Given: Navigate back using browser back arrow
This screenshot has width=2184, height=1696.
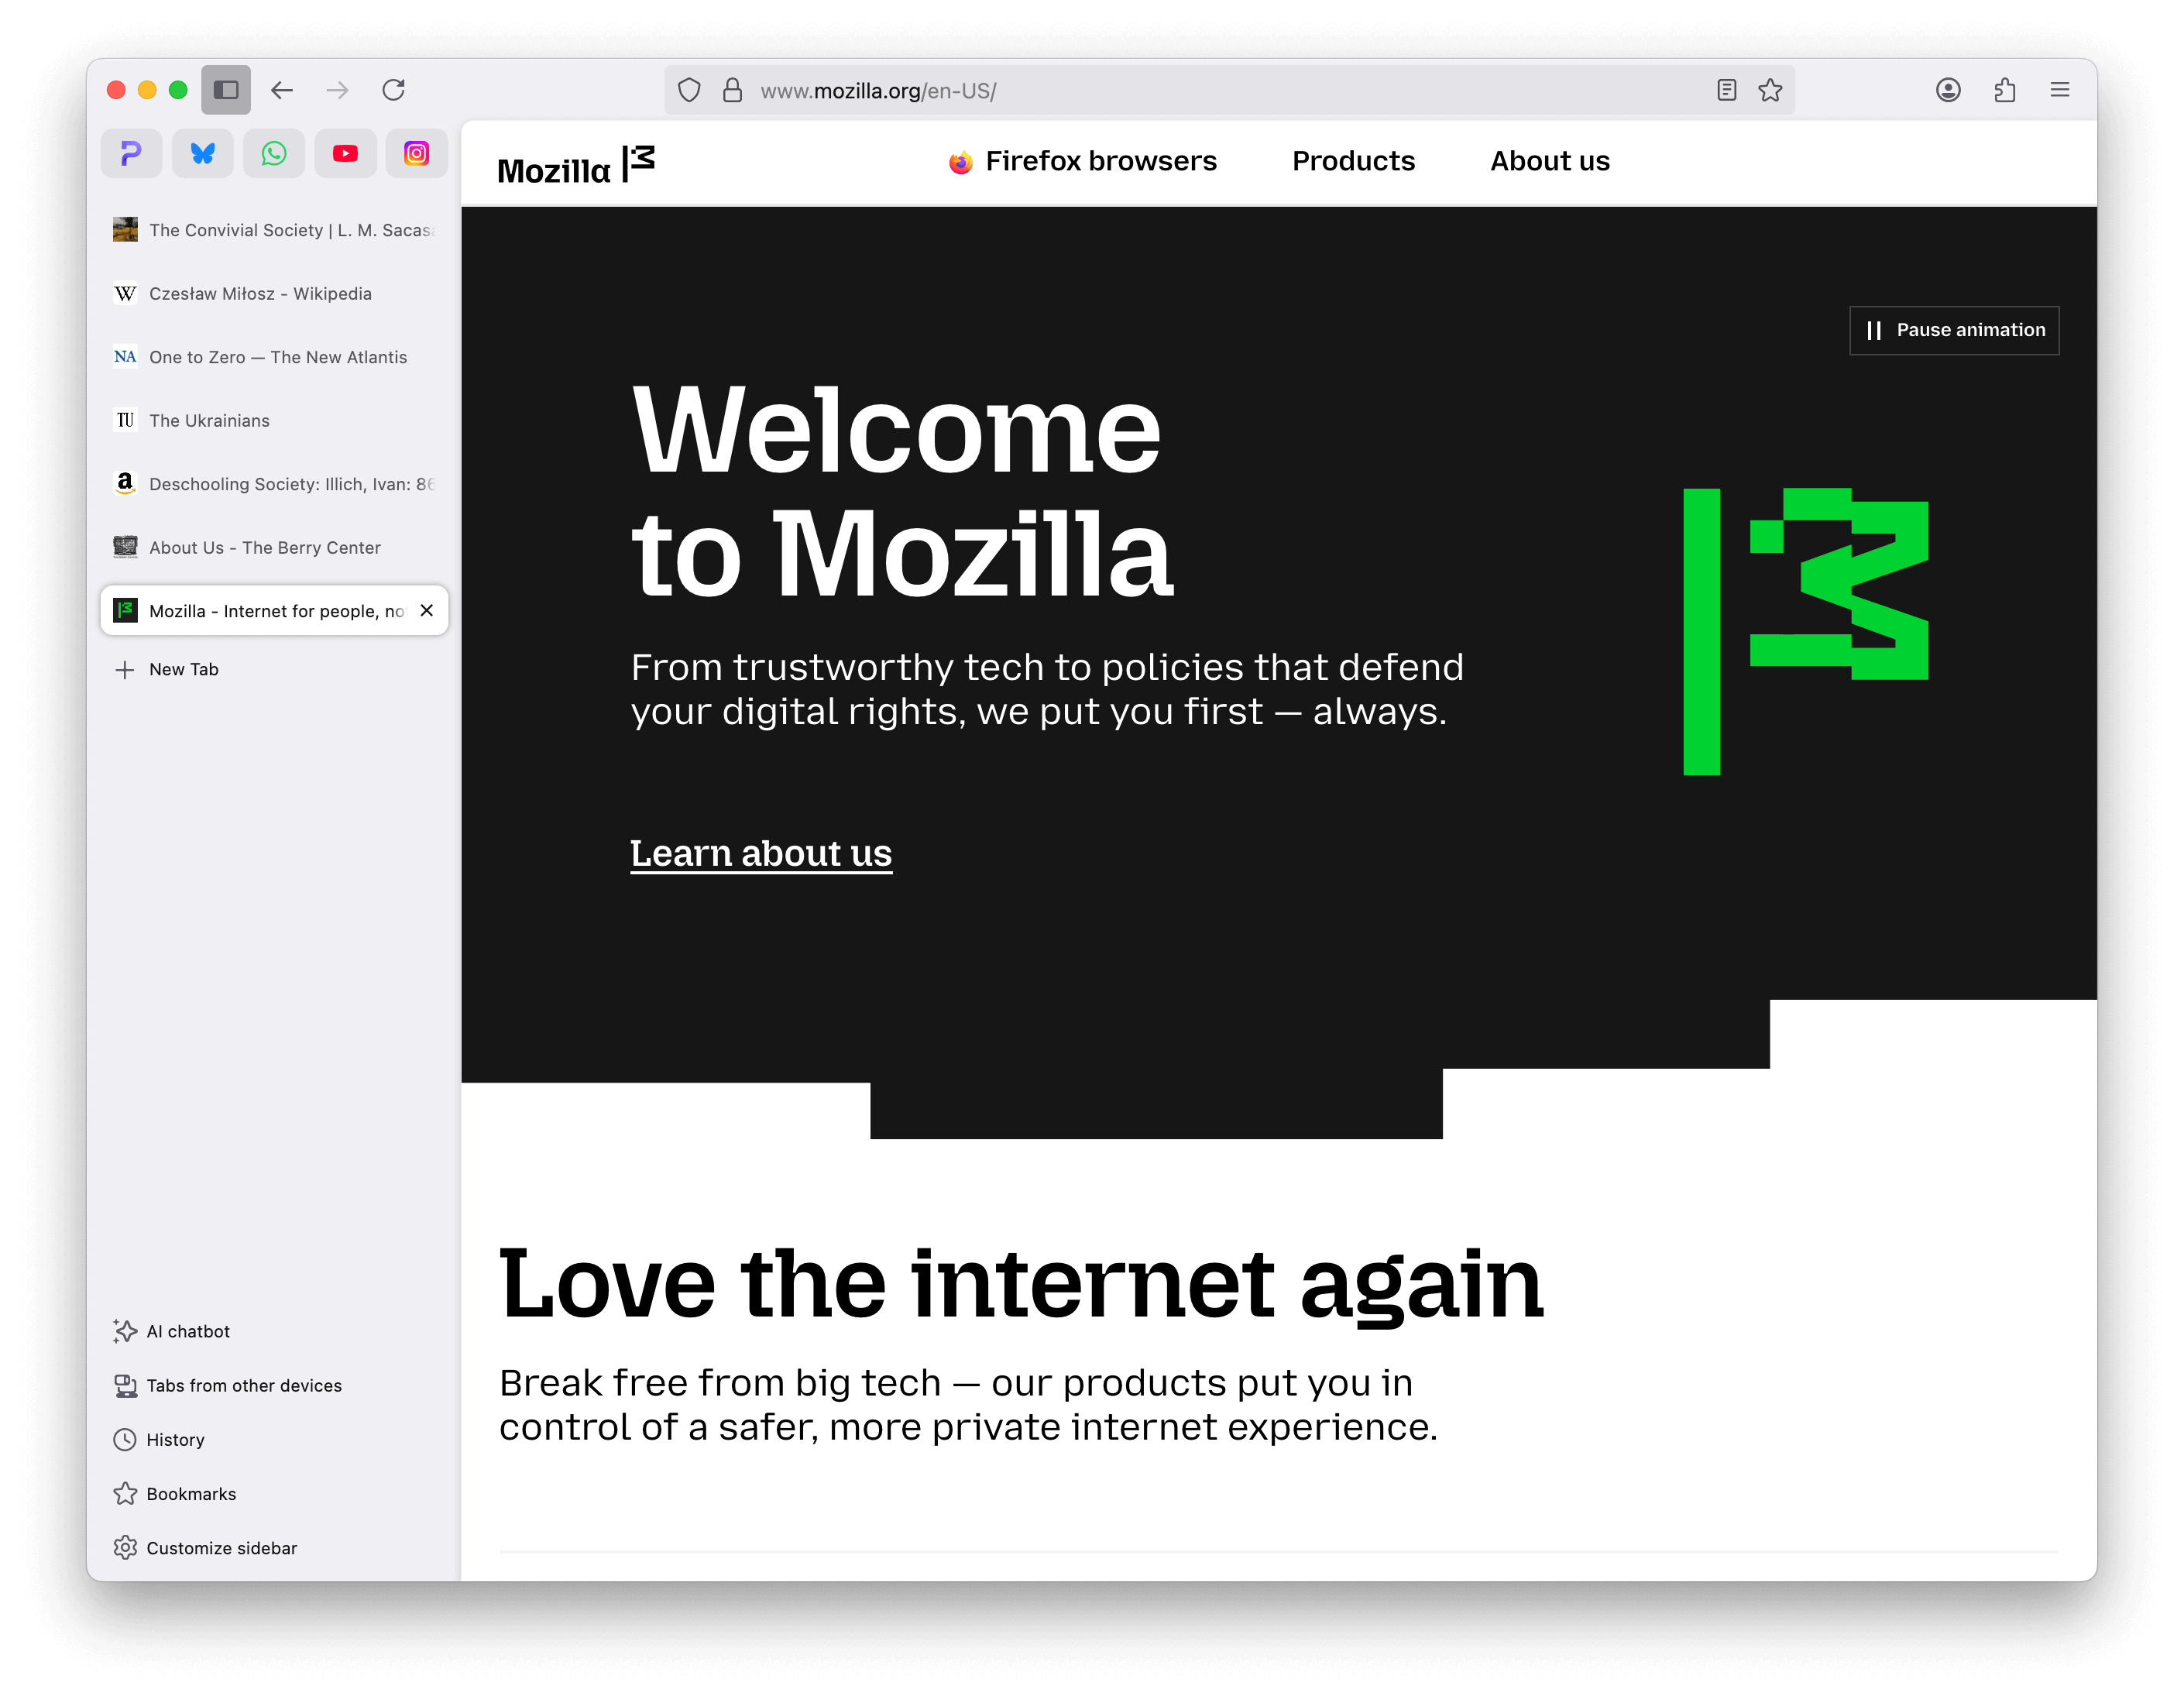Looking at the screenshot, I should click(x=282, y=91).
